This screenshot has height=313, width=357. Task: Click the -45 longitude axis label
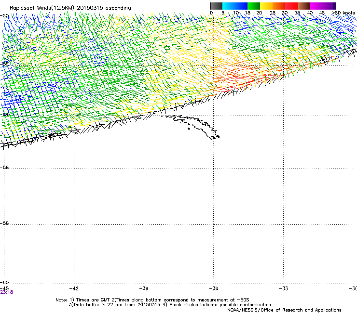pyautogui.click(x=4, y=288)
